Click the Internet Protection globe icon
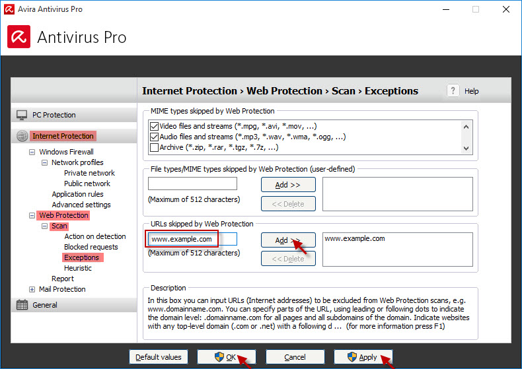This screenshot has height=369, width=522. (22, 136)
